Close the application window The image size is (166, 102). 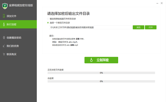click(162, 3)
